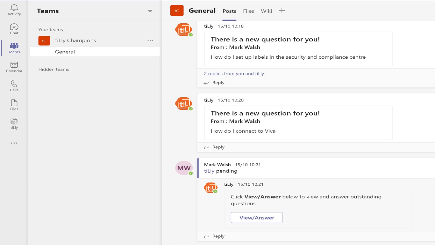Add a new tab with plus icon
Image resolution: width=435 pixels, height=245 pixels.
coord(282,11)
